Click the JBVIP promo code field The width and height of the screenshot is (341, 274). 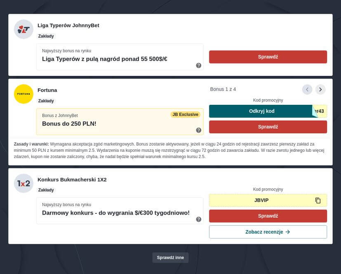(268, 200)
